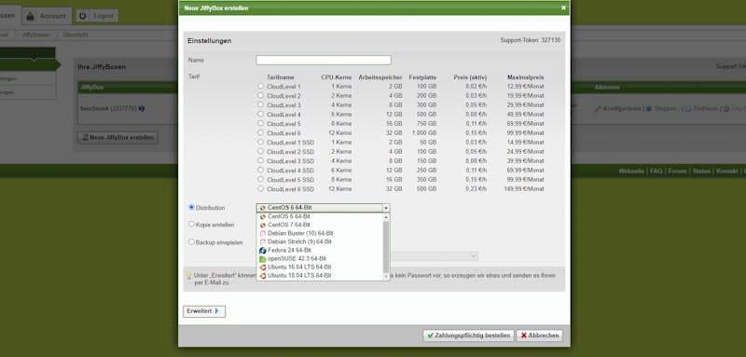This screenshot has width=746, height=357.
Task: Click the Debian swirl icon beside Debian Stretch (9)
Action: click(263, 242)
